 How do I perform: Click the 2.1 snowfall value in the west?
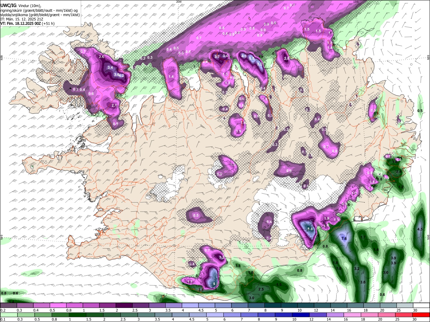(x=114, y=106)
